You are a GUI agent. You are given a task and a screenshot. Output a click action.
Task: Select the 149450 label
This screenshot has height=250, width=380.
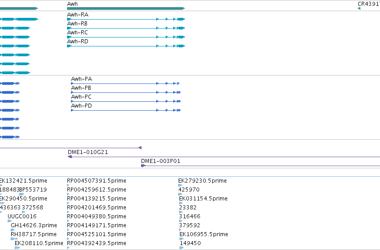[x=190, y=243]
